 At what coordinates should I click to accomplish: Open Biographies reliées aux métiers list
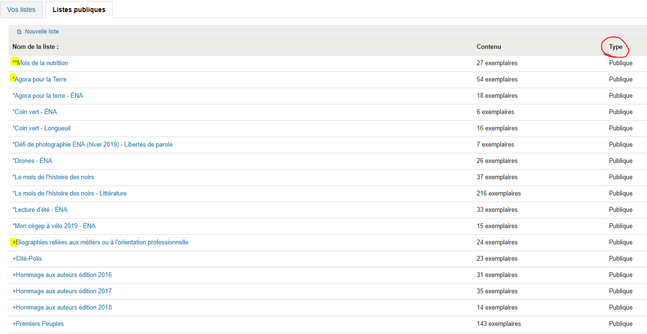click(101, 242)
